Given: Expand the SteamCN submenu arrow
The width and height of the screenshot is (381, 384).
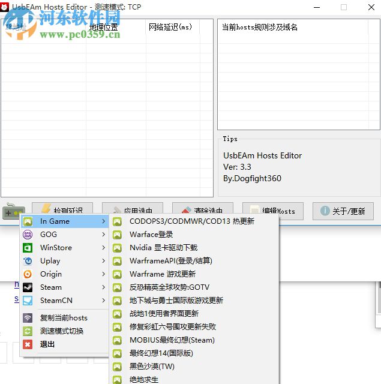Looking at the screenshot, I should 104,301.
